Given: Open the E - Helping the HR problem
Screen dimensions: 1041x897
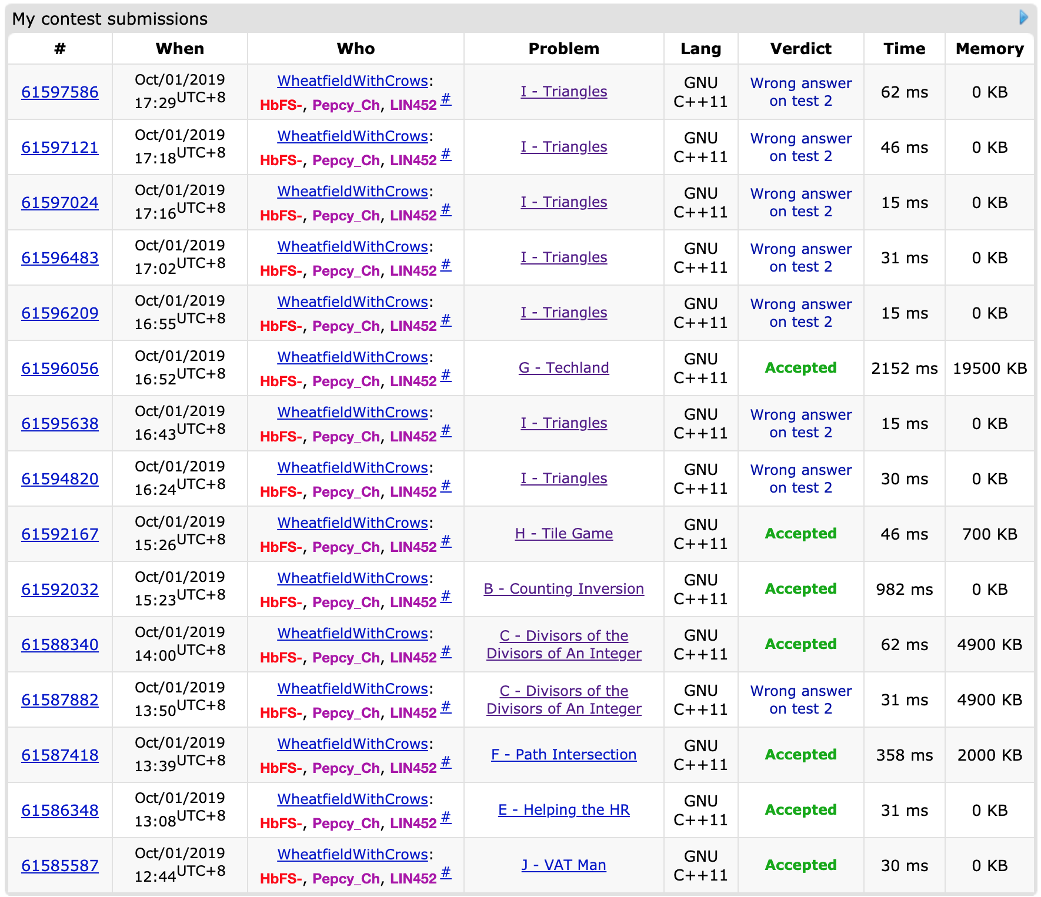Looking at the screenshot, I should [x=563, y=810].
